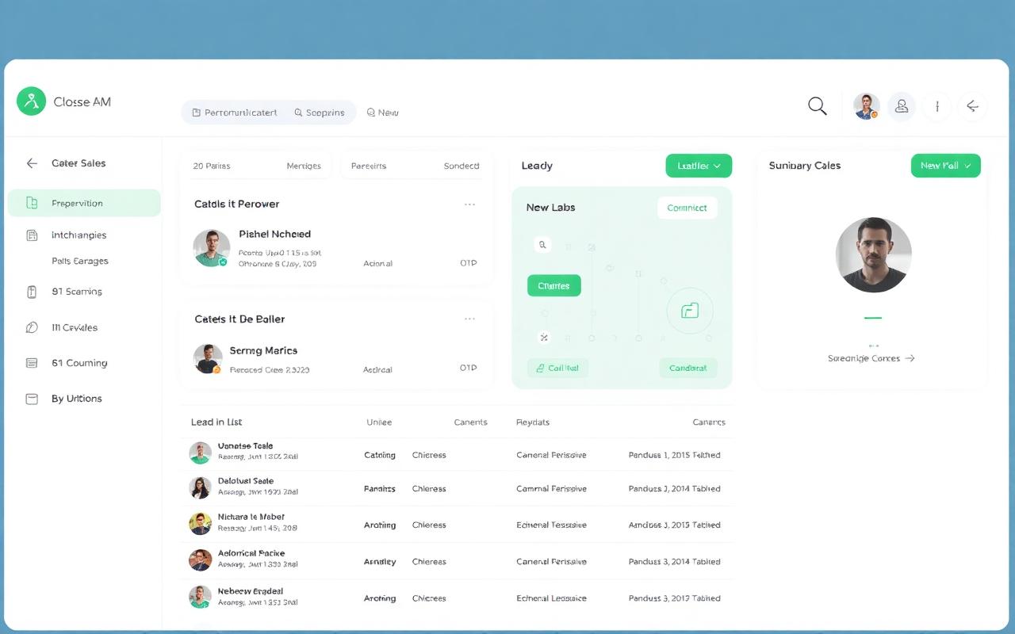1015x634 pixels.
Task: Click the Prepervition sidebar icon
Action: [32, 203]
